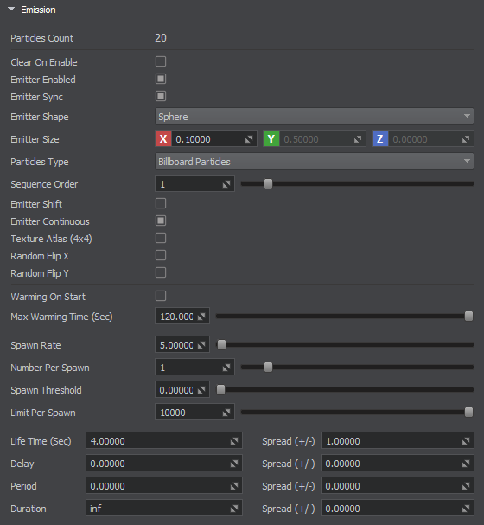
Task: Click the red X axis icon of Emitter Size
Action: (163, 139)
